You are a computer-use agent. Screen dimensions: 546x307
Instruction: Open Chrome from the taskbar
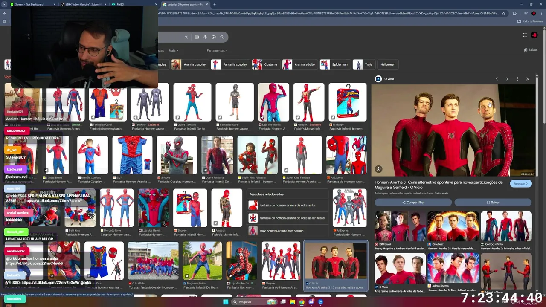[x=302, y=302]
